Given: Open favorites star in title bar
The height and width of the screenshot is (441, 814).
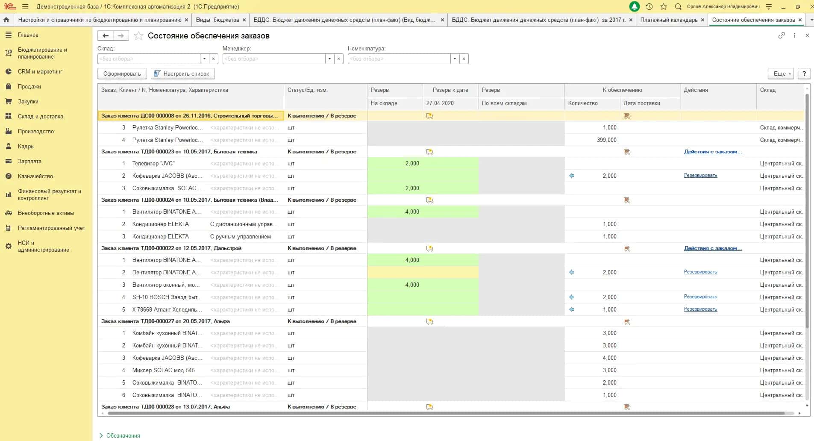Looking at the screenshot, I should click(x=664, y=6).
